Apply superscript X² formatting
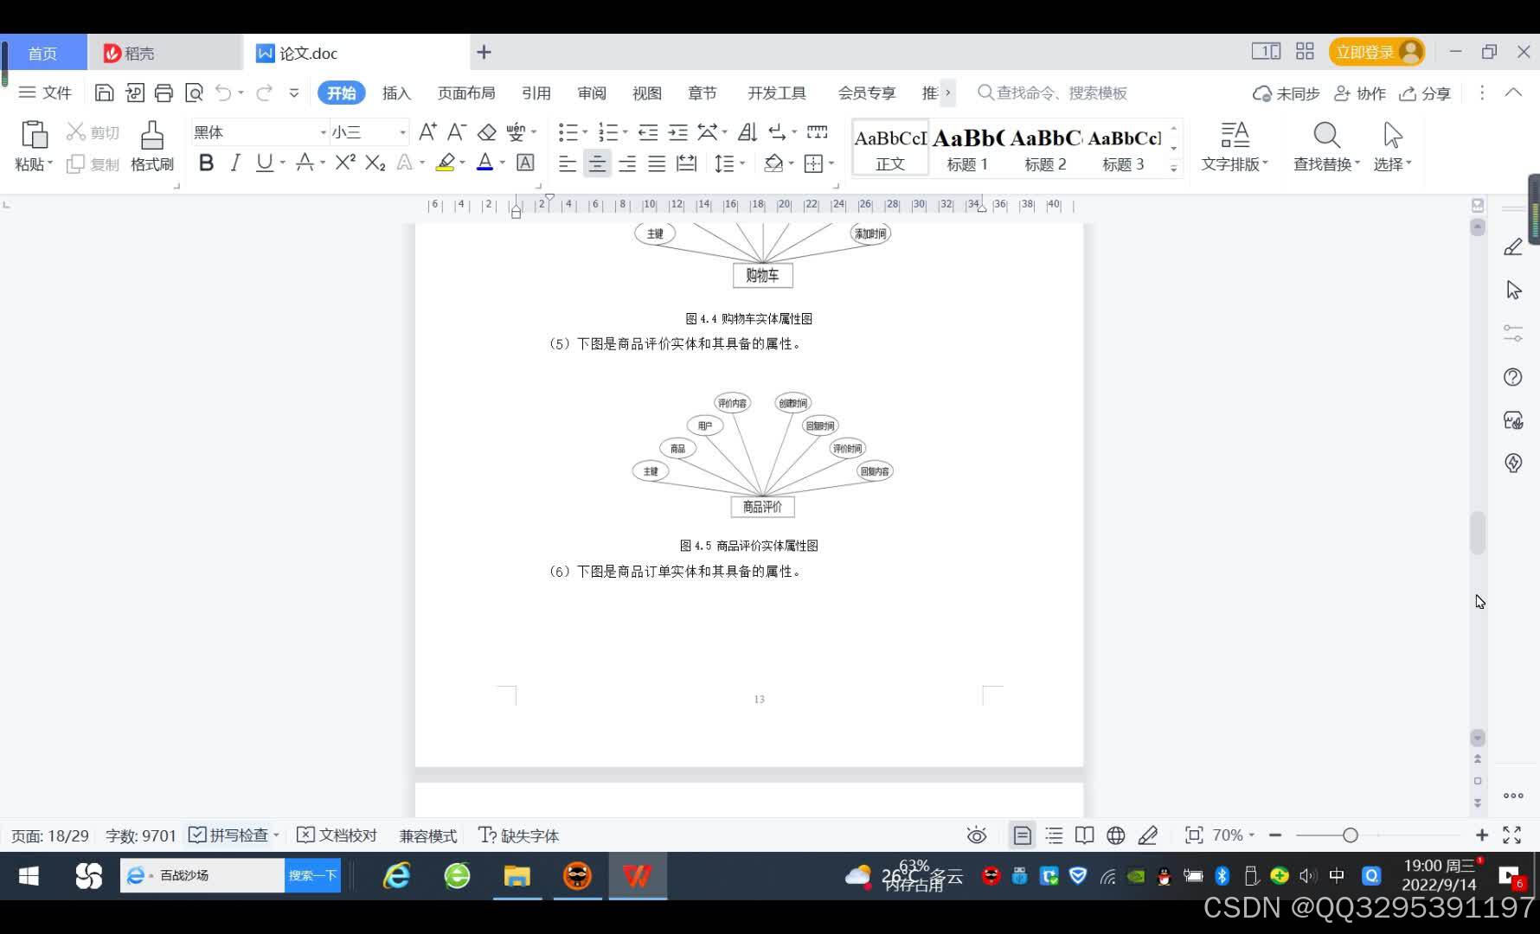 point(345,162)
